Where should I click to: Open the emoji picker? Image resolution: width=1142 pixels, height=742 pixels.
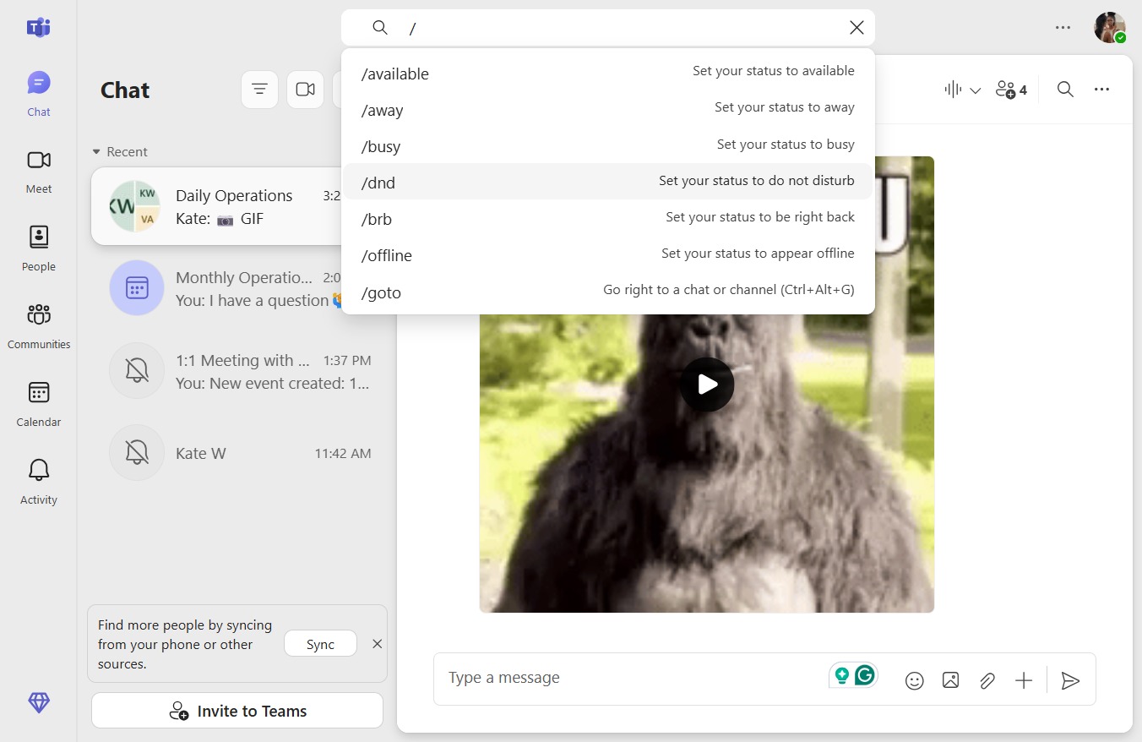click(914, 680)
